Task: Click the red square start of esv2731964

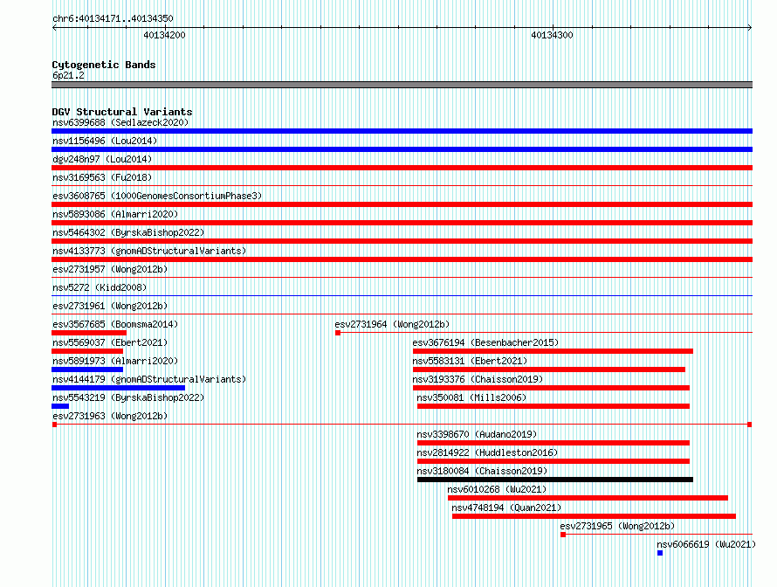Action: pos(338,333)
